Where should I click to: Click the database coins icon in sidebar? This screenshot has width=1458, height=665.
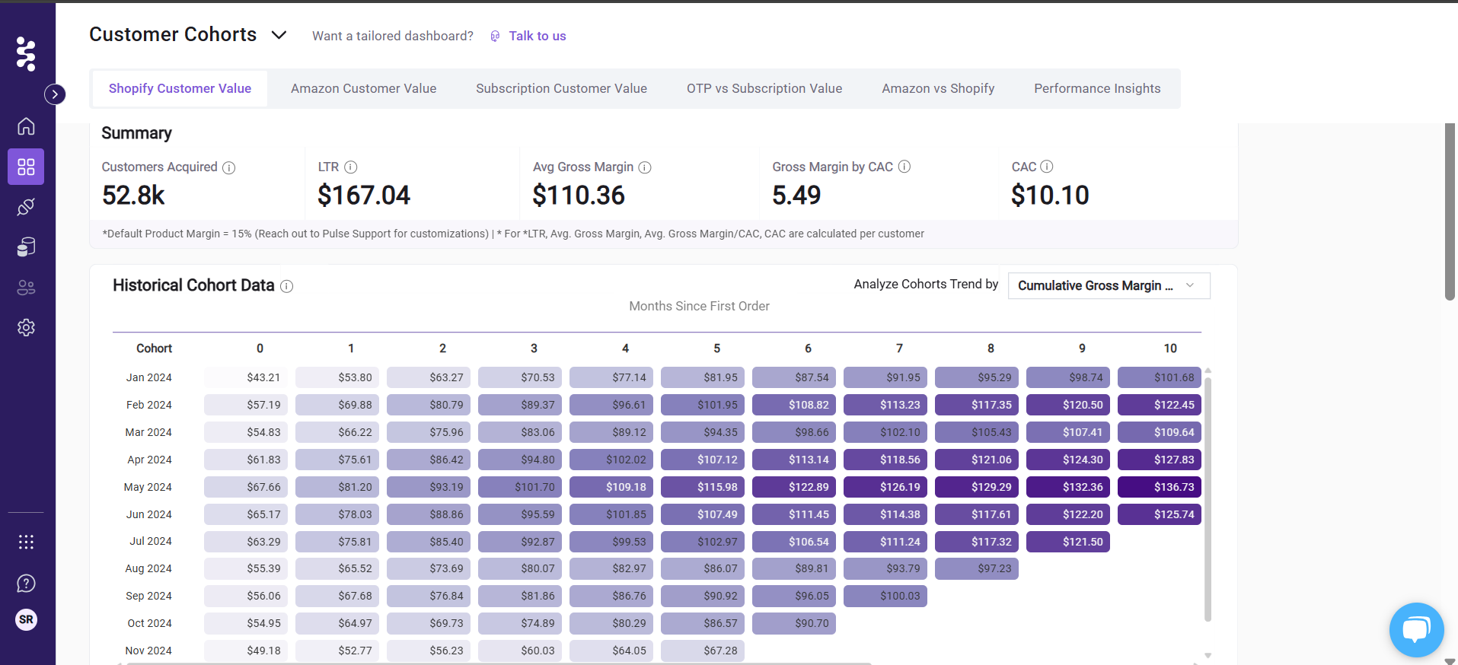coord(26,247)
